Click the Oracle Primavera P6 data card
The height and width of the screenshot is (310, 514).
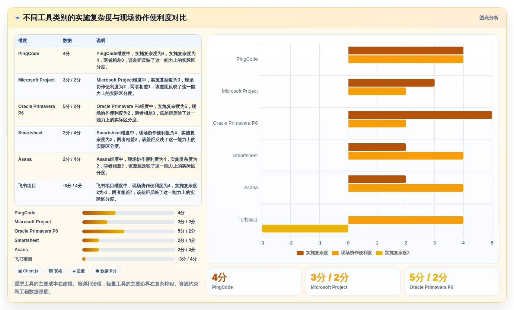[452, 282]
